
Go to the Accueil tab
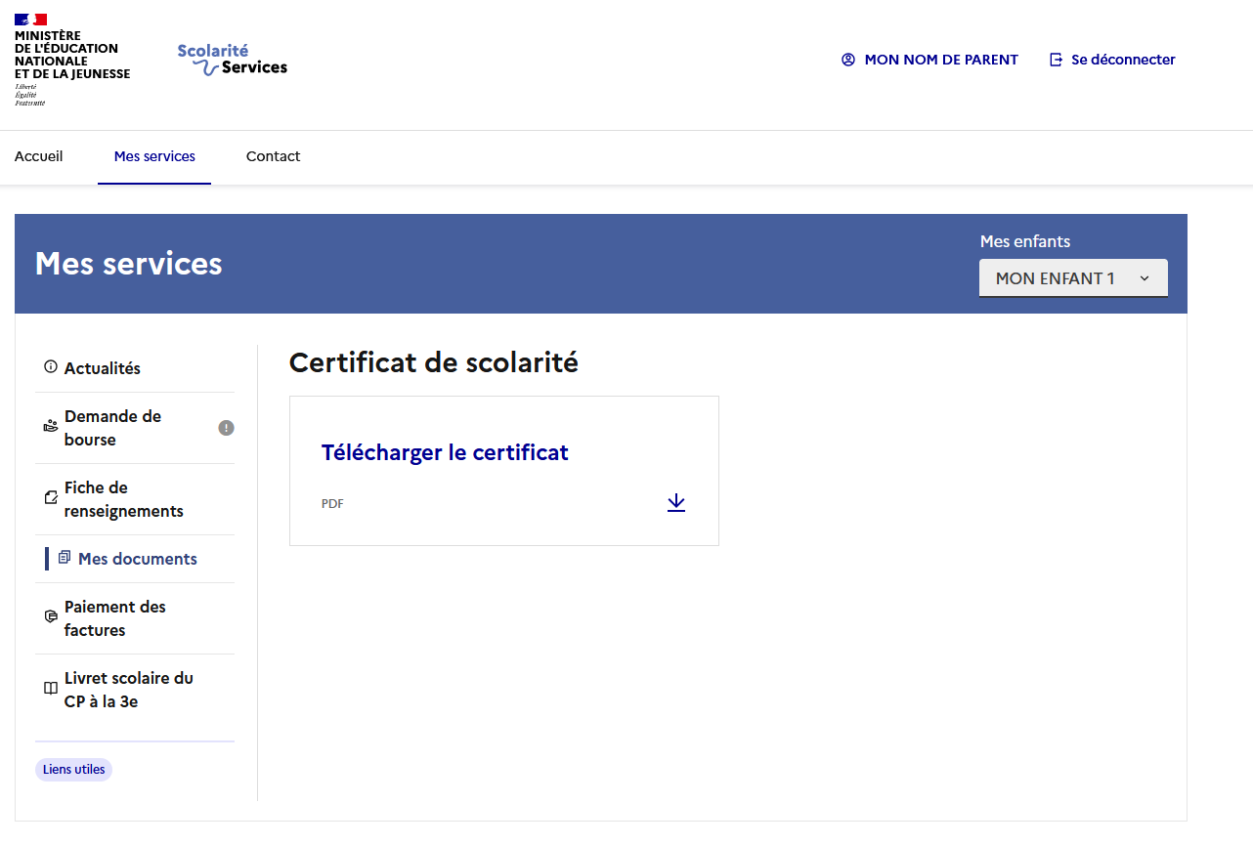39,156
